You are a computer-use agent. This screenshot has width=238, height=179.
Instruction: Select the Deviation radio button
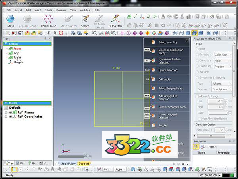click(x=197, y=54)
